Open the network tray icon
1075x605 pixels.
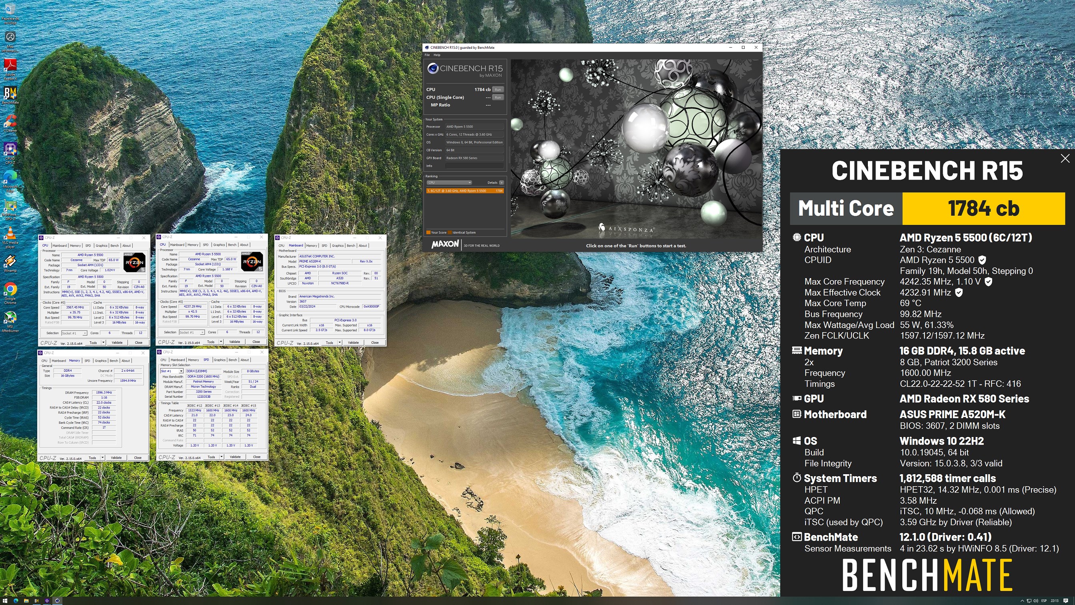(x=1029, y=601)
